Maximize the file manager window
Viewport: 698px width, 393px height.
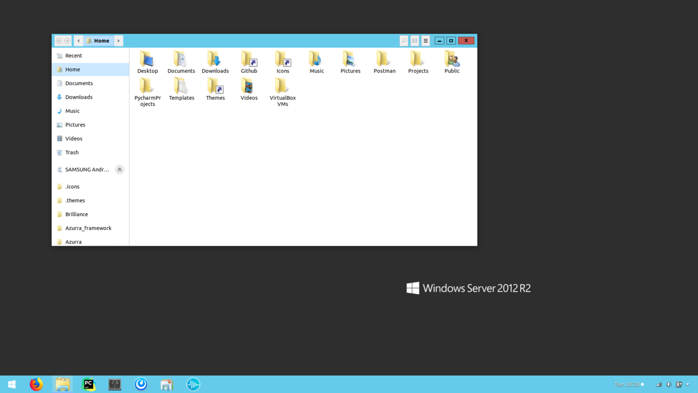[x=451, y=41]
